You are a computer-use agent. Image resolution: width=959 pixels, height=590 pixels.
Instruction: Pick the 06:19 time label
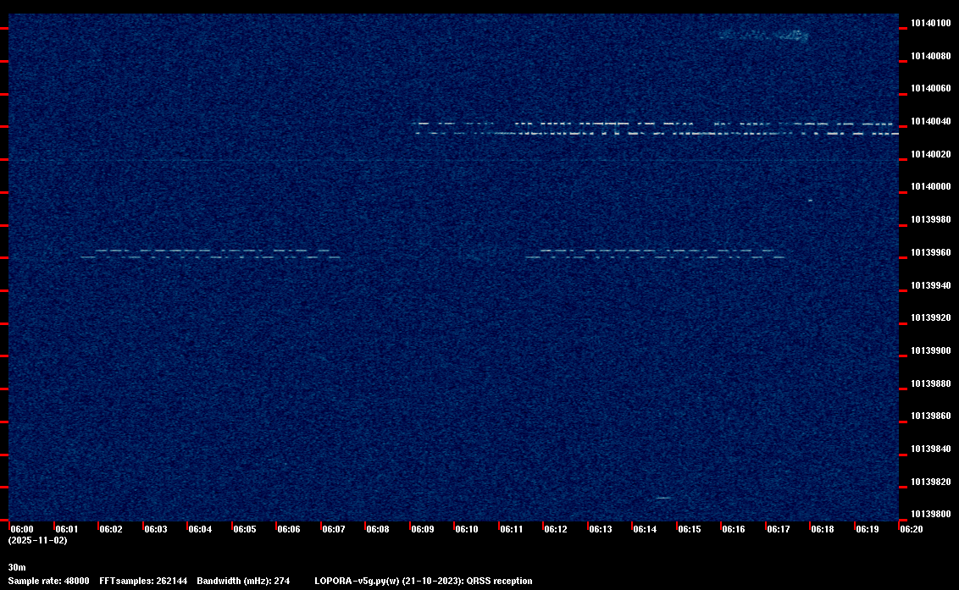pyautogui.click(x=868, y=529)
